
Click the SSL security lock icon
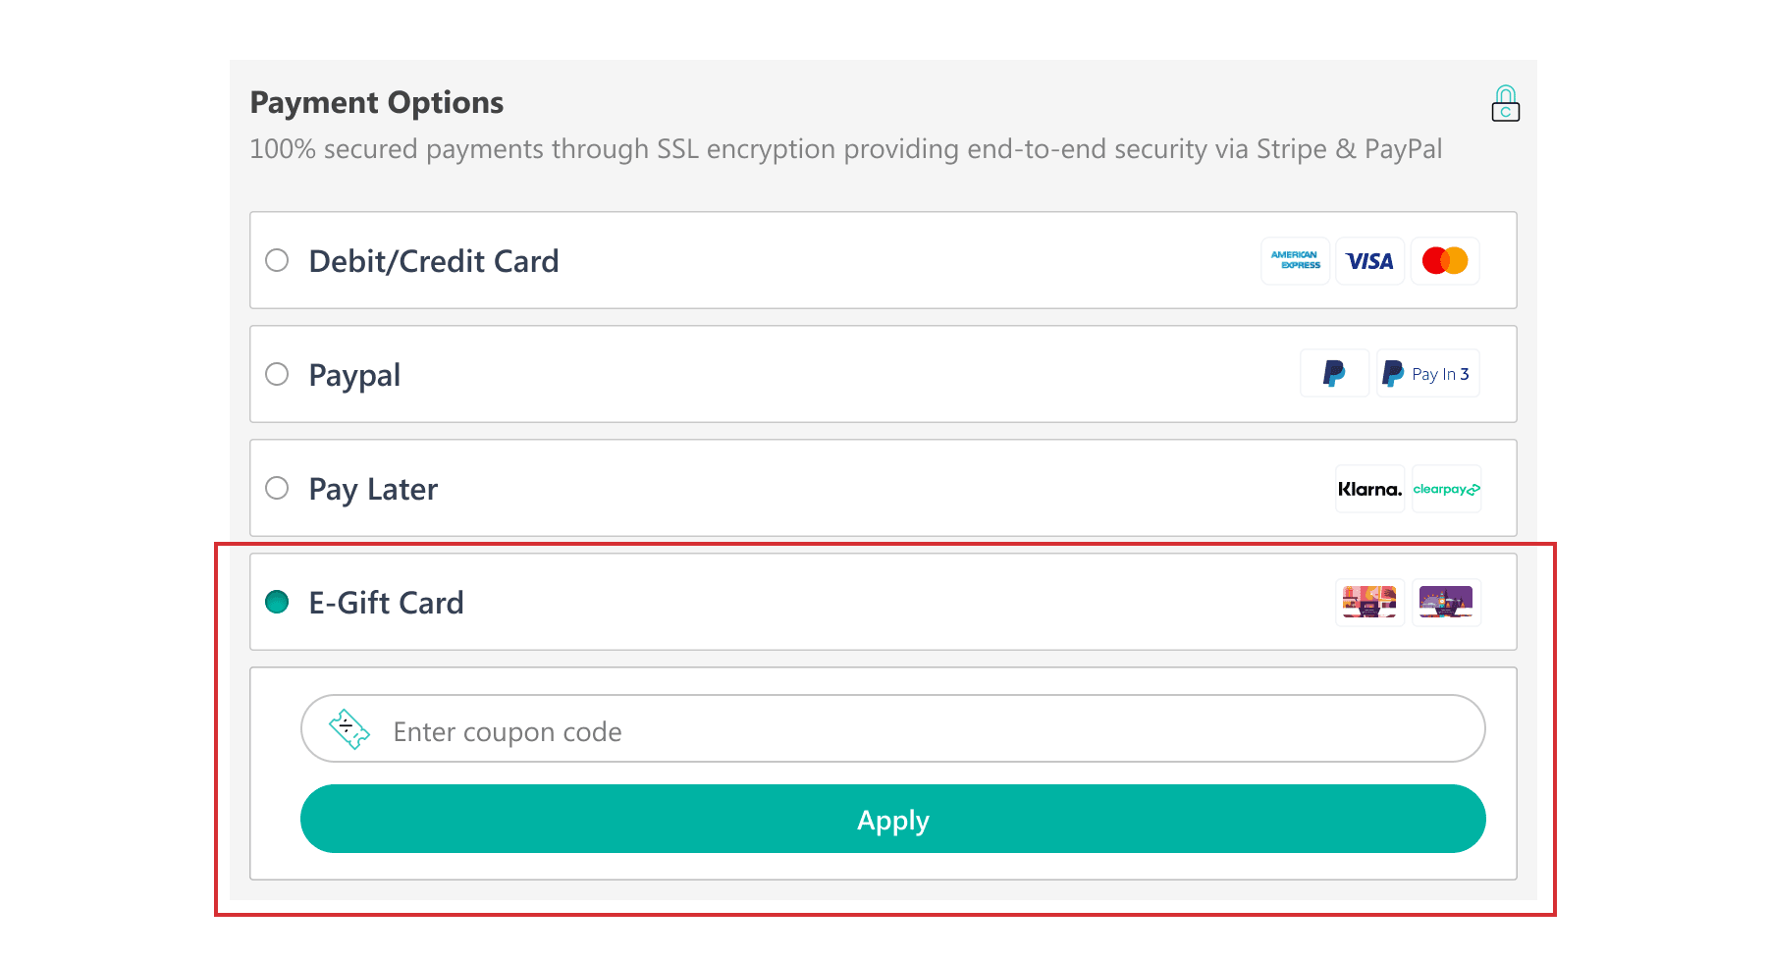click(x=1505, y=102)
